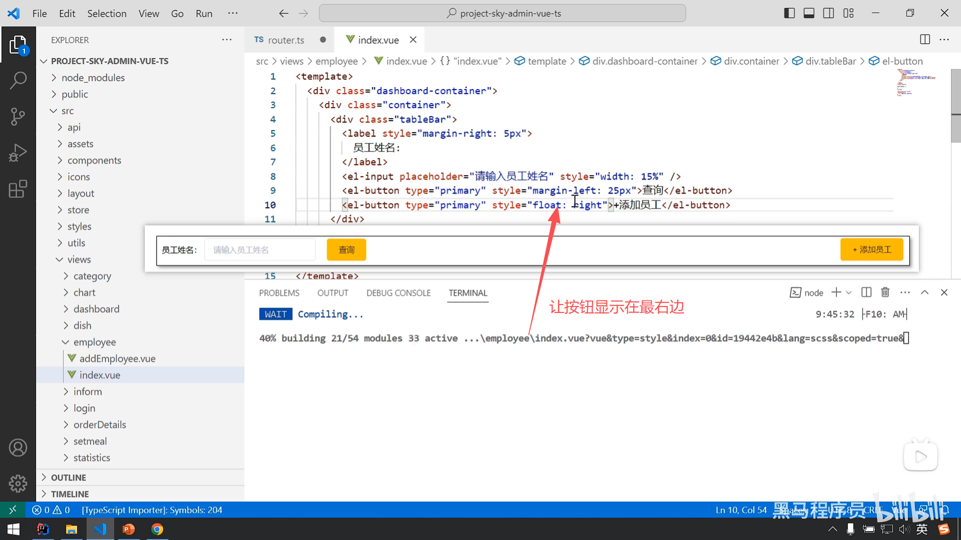Split the editor right
Image resolution: width=961 pixels, height=540 pixels.
pos(924,39)
